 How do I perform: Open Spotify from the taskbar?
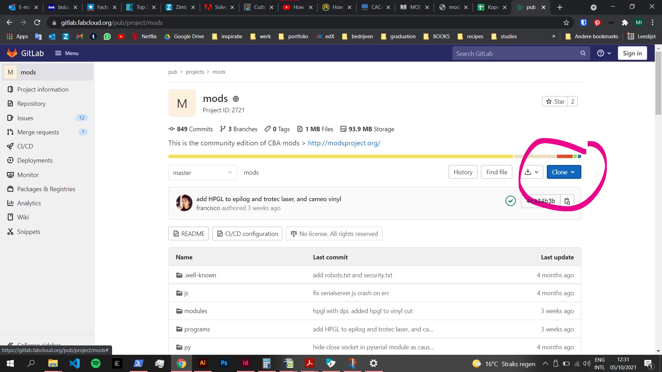coord(96,363)
